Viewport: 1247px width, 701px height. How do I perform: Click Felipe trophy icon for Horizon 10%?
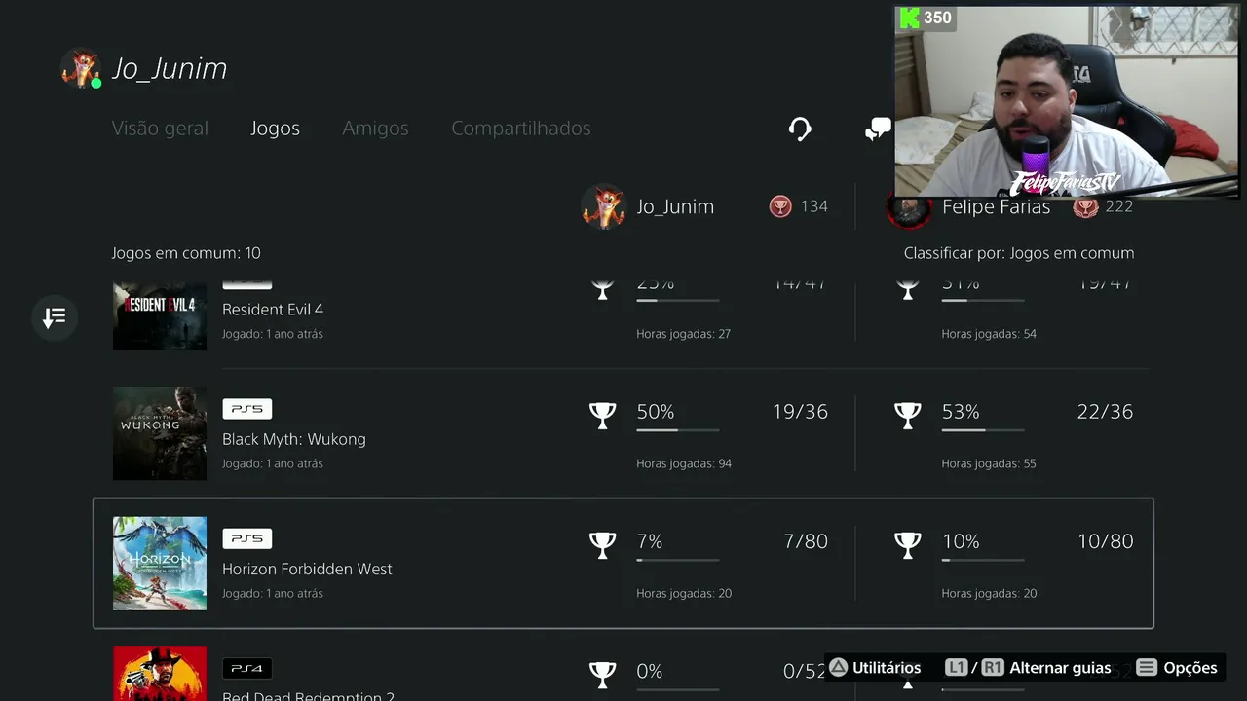[x=908, y=544]
